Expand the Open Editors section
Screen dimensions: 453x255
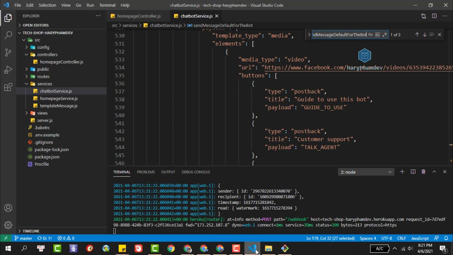[35, 25]
